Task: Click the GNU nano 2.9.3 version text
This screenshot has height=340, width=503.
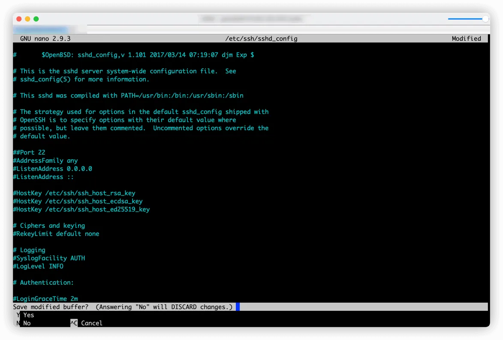Action: [45, 39]
